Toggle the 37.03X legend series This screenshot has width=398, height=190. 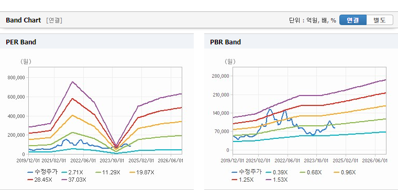tap(74, 180)
